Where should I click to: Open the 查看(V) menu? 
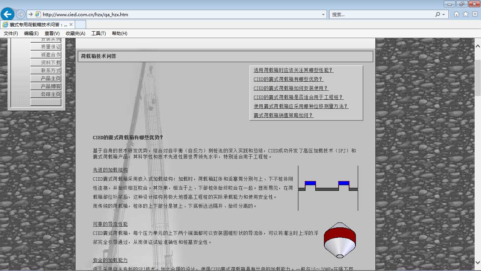[52, 33]
